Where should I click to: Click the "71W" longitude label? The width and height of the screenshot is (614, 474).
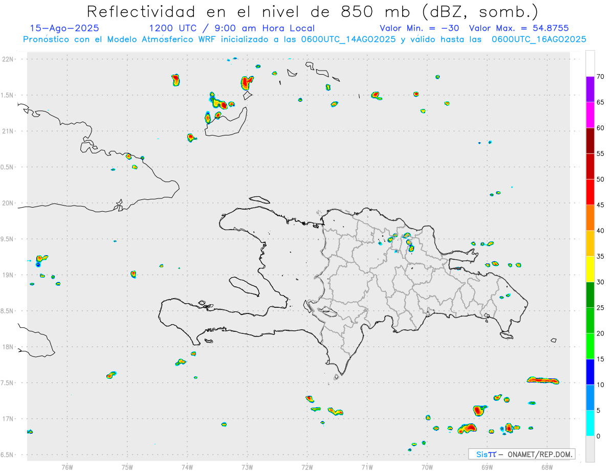367,467
